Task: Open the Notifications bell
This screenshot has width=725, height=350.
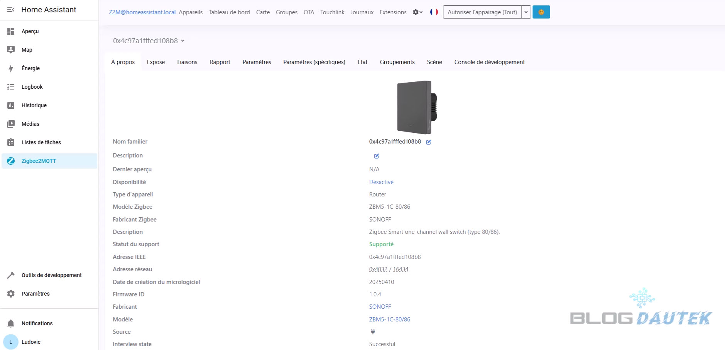Action: (11, 323)
